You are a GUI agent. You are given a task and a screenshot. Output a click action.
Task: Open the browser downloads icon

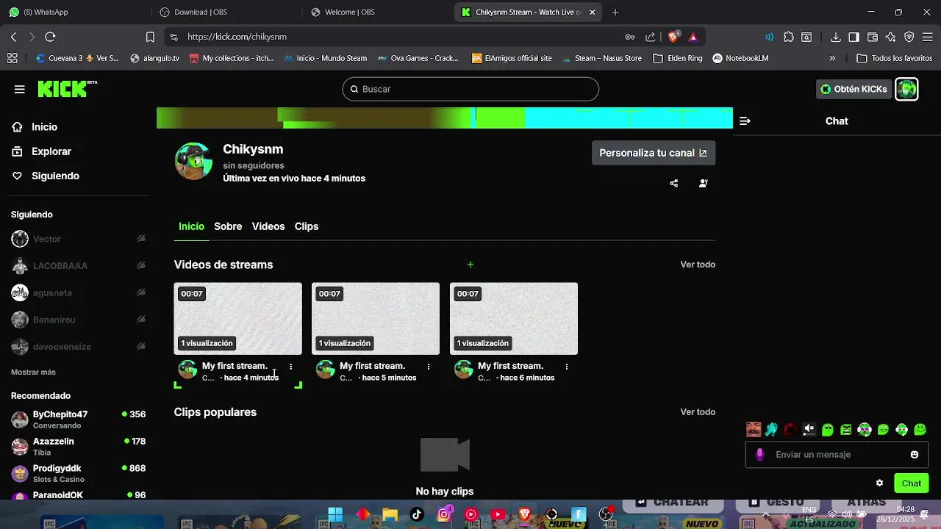click(836, 37)
